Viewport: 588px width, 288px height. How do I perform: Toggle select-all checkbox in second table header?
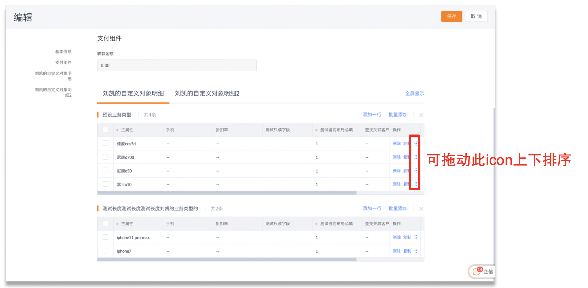coord(105,223)
